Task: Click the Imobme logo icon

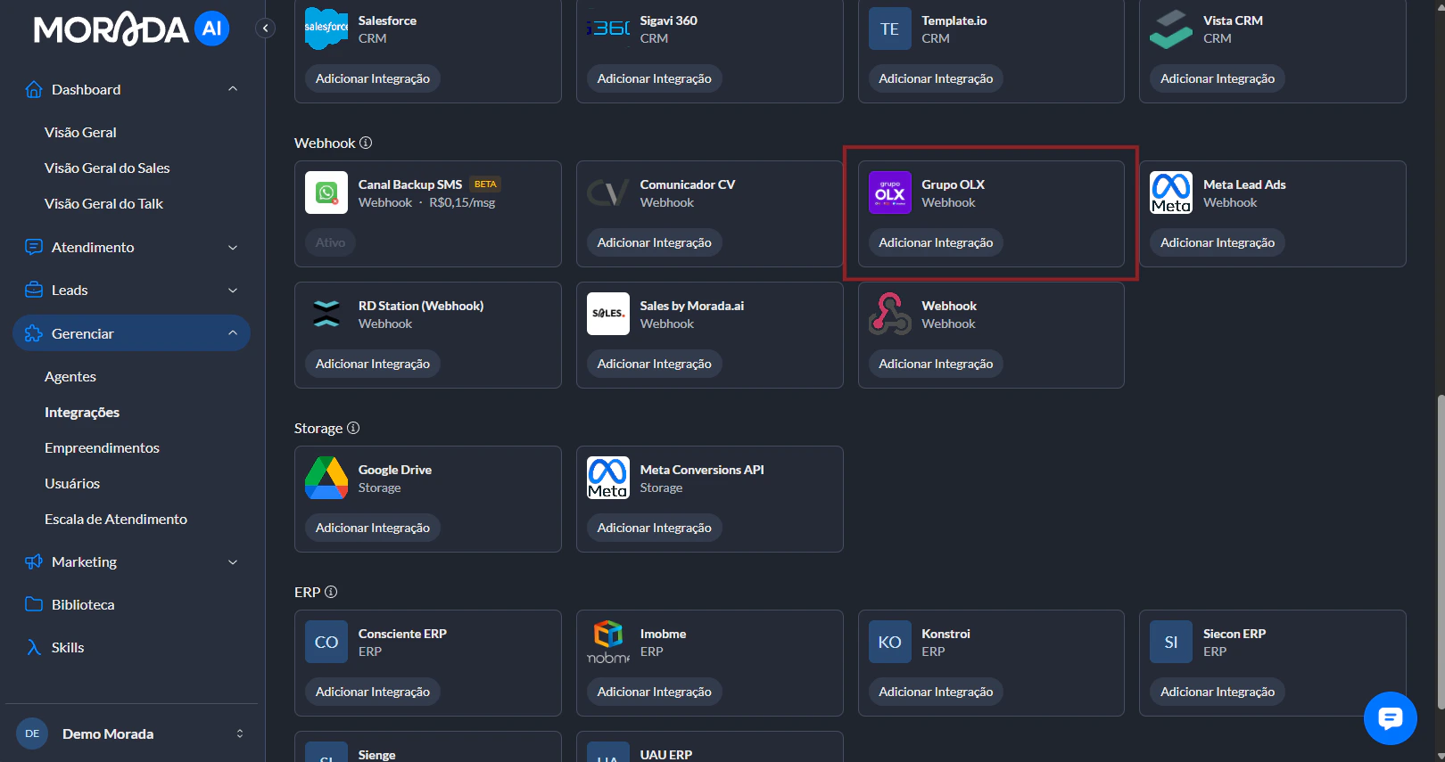Action: pyautogui.click(x=608, y=642)
